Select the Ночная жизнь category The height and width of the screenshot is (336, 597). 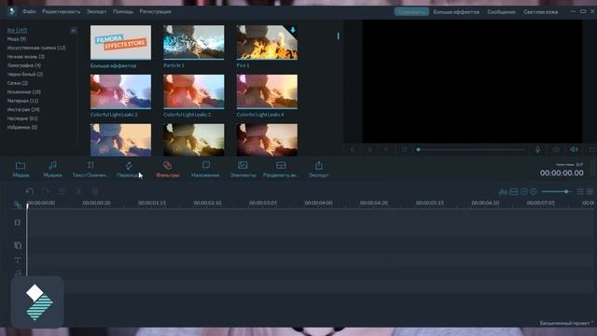(25, 56)
